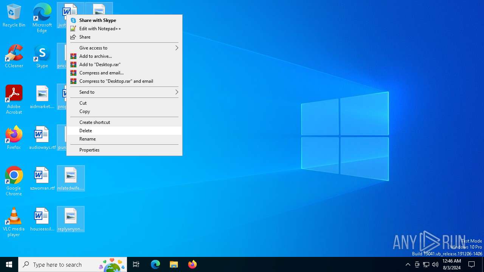Select the houseeasil document icon
Image resolution: width=484 pixels, height=272 pixels.
[x=42, y=219]
